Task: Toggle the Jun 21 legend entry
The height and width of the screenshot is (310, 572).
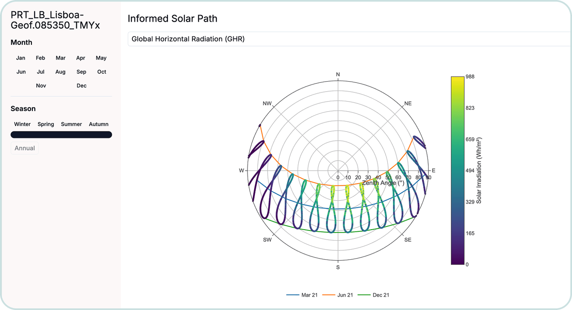Action: click(345, 295)
